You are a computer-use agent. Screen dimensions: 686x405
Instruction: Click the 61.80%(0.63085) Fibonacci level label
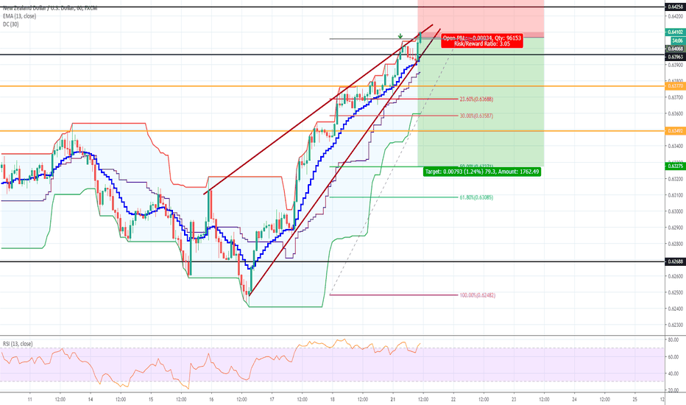(476, 197)
